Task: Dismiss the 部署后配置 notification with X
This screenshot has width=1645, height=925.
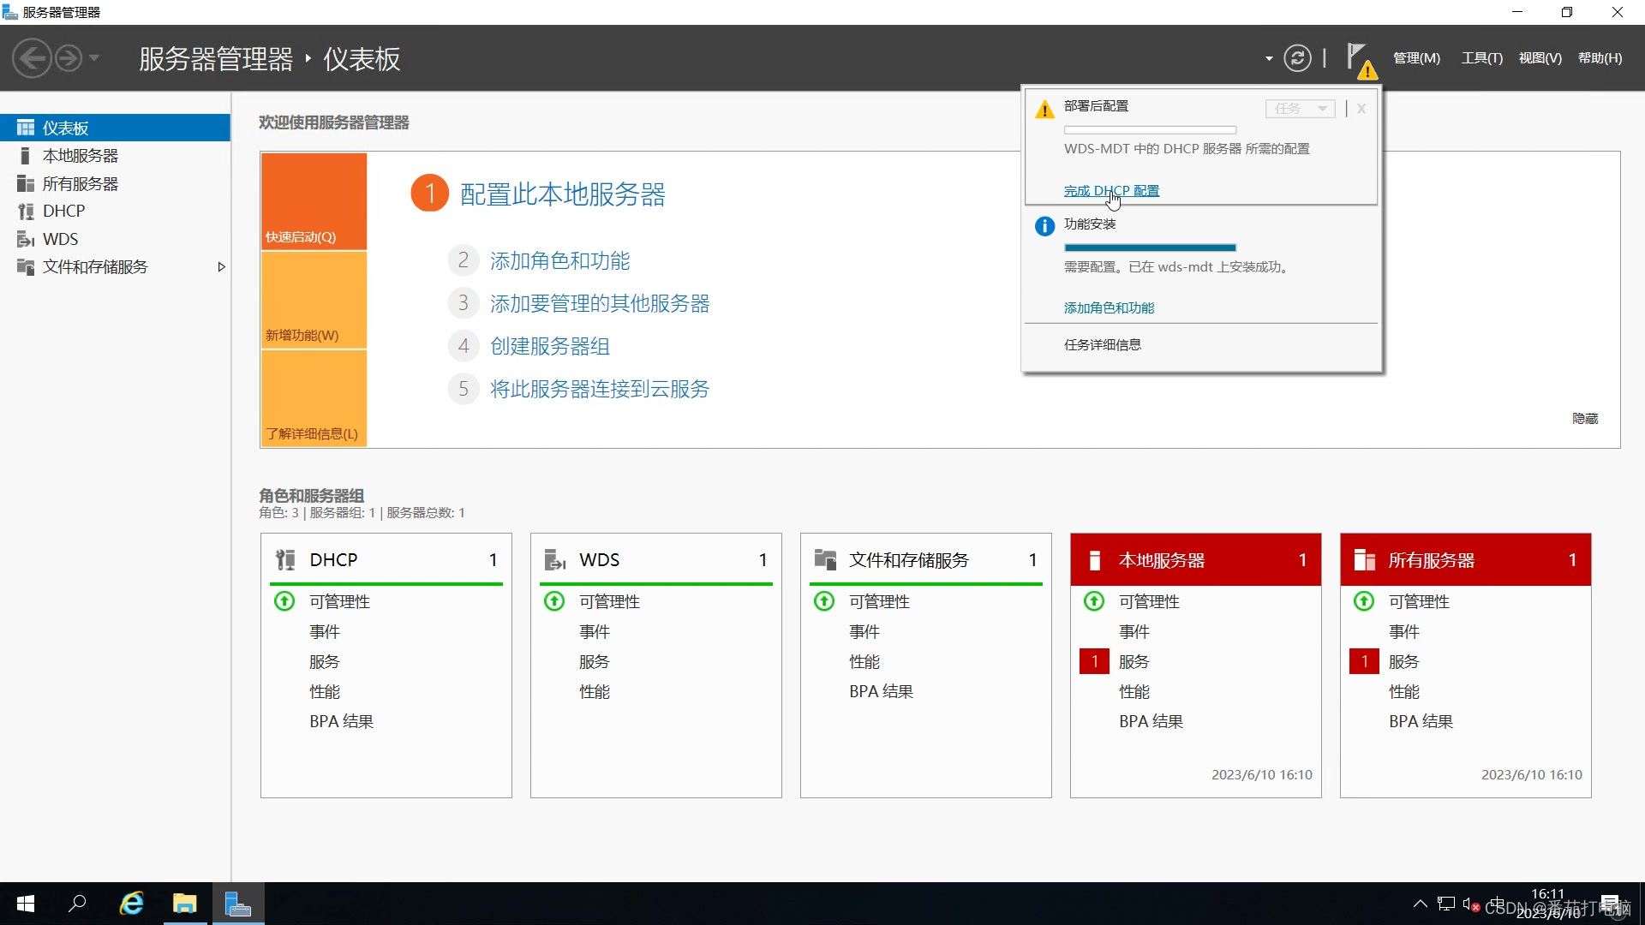Action: tap(1361, 109)
